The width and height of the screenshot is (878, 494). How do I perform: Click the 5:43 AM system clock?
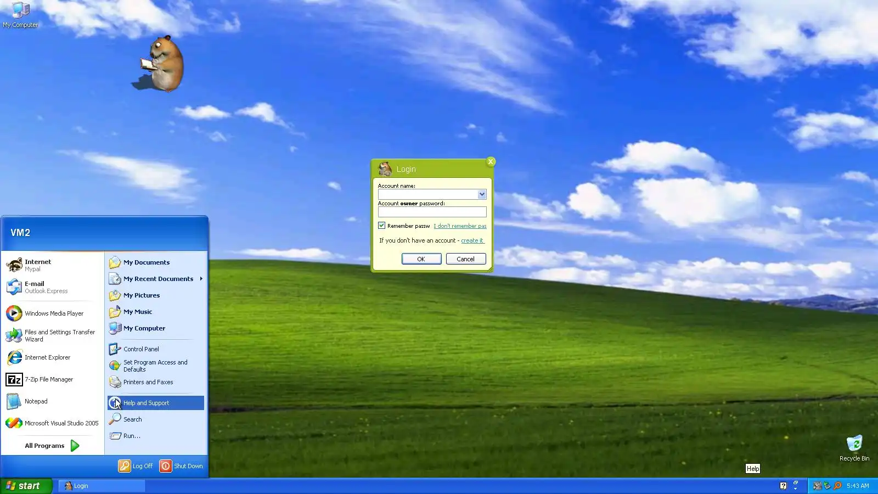[858, 486]
